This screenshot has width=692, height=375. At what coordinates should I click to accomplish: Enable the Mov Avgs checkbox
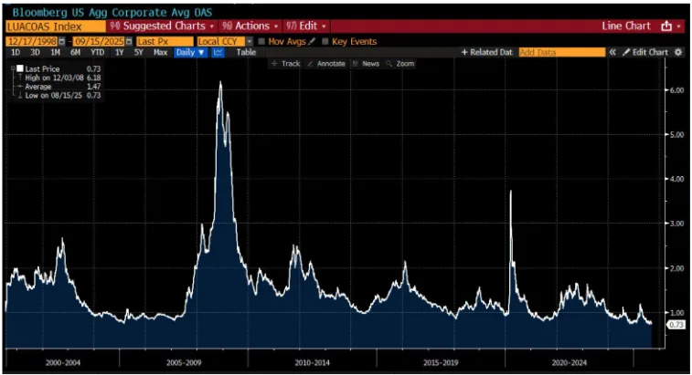(261, 41)
